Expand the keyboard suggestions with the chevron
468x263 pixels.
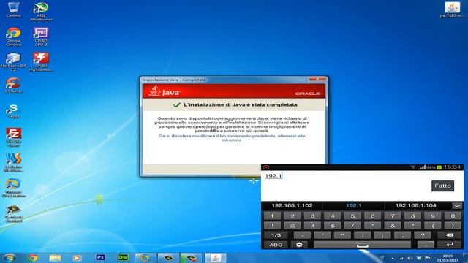click(x=457, y=206)
